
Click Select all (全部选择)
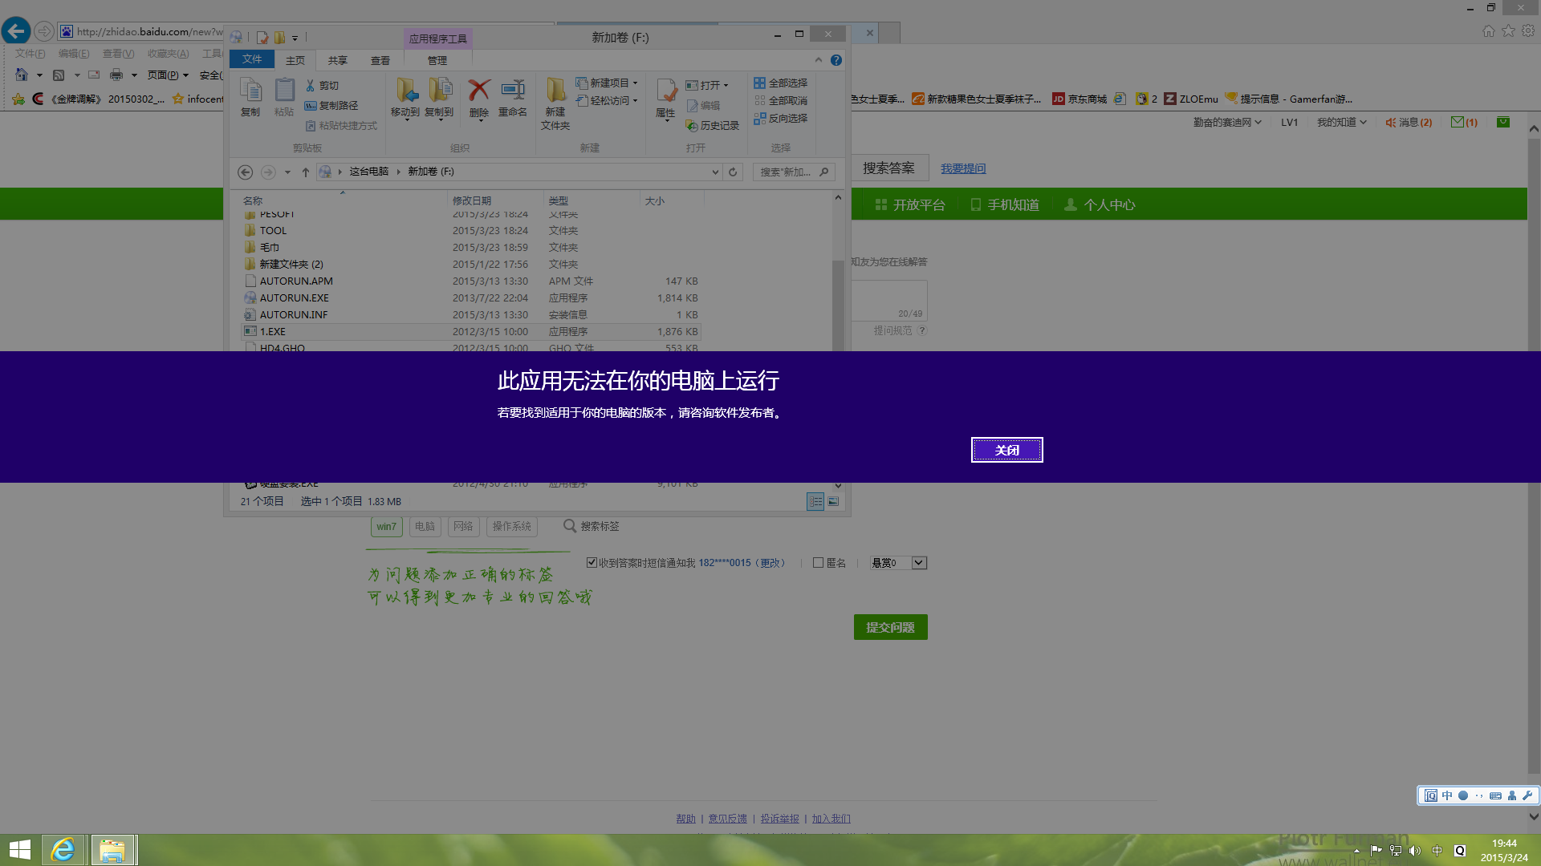click(781, 83)
